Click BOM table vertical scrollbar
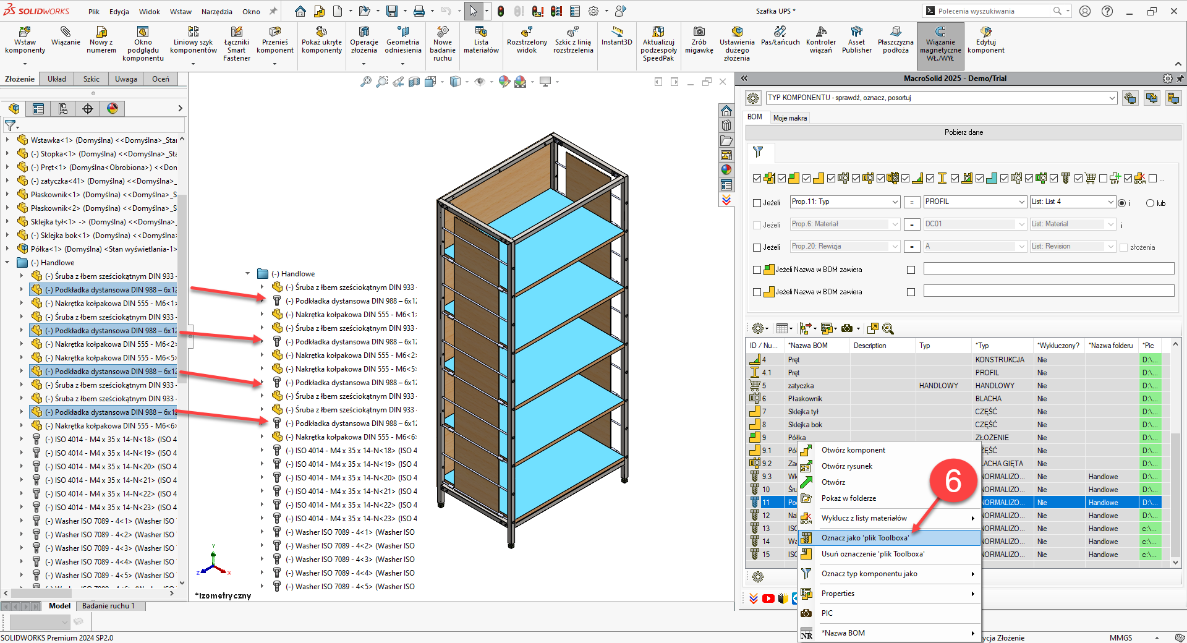 click(x=1175, y=453)
